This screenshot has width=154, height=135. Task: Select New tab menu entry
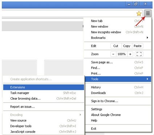coord(118,21)
